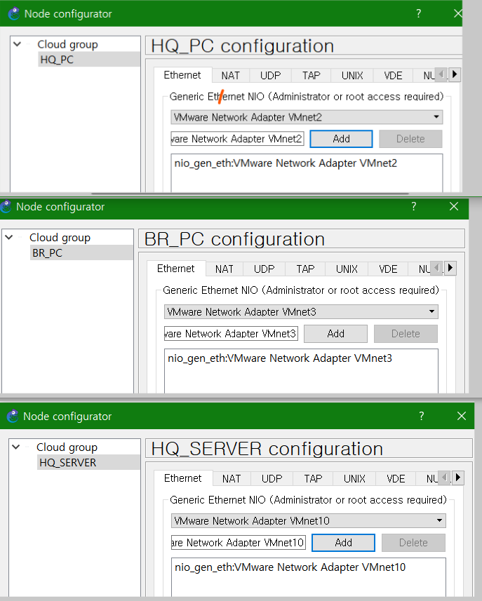Open help in HQ_PC Node configurator title bar
The width and height of the screenshot is (482, 601).
[x=419, y=13]
